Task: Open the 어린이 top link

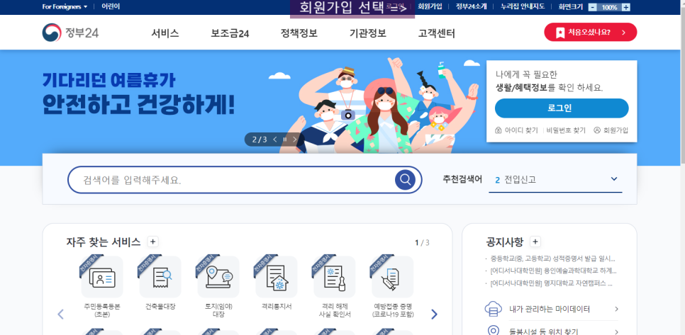Action: [x=111, y=7]
